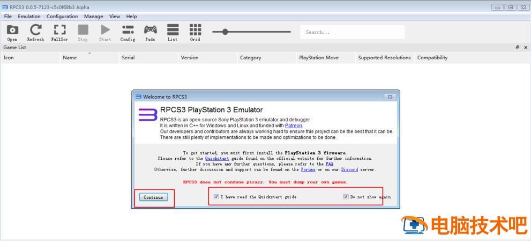Open the Quickstart guide link
Viewport: 531px width, 241px height.
217,158
